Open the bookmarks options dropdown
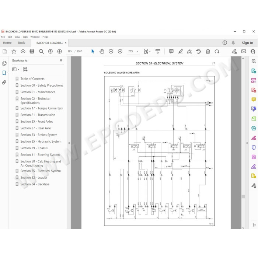The image size is (258, 258). point(15,69)
